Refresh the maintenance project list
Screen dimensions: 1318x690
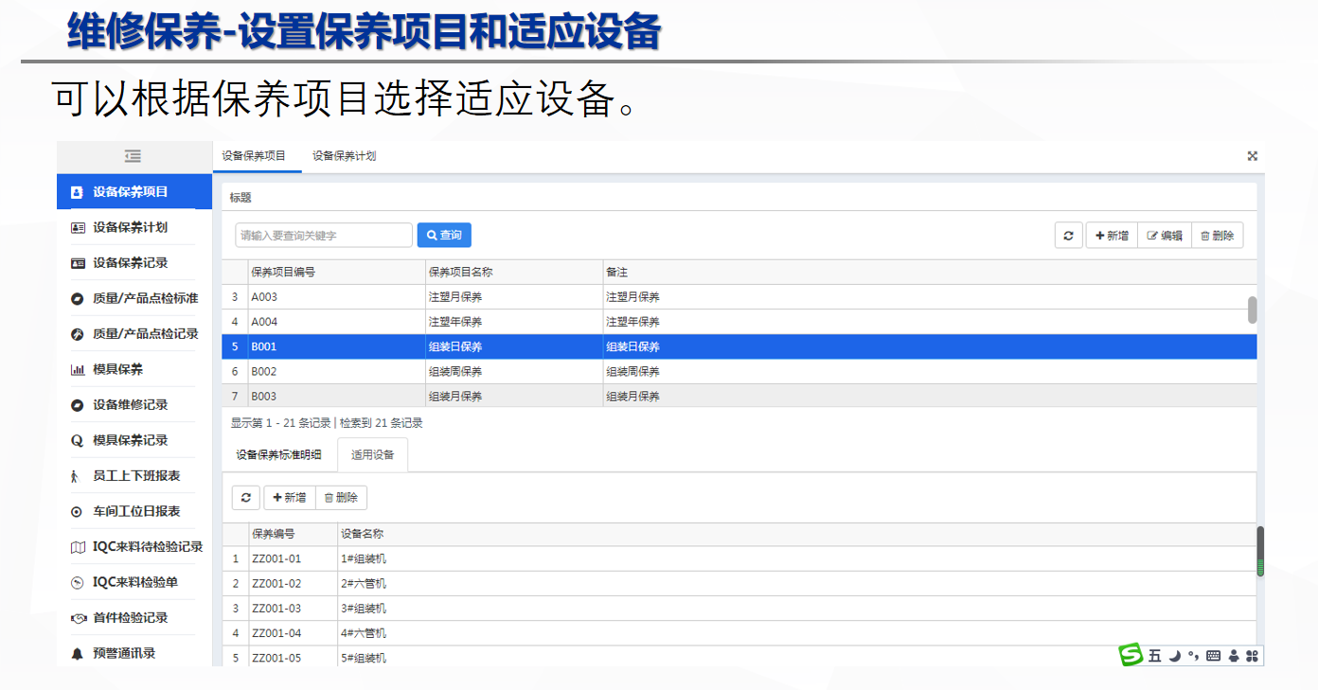tap(1068, 236)
